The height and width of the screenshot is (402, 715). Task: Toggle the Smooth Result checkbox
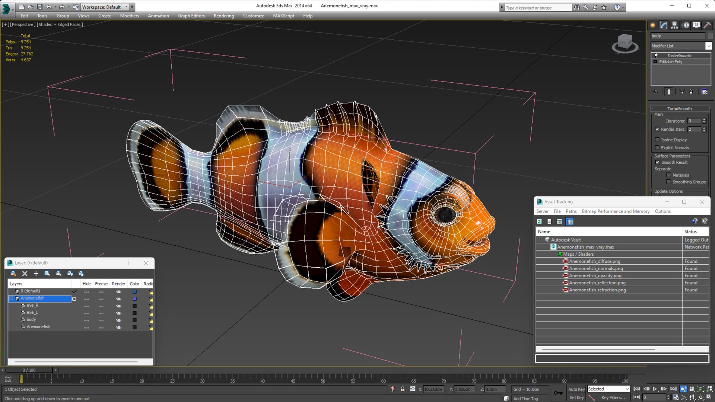coord(657,162)
